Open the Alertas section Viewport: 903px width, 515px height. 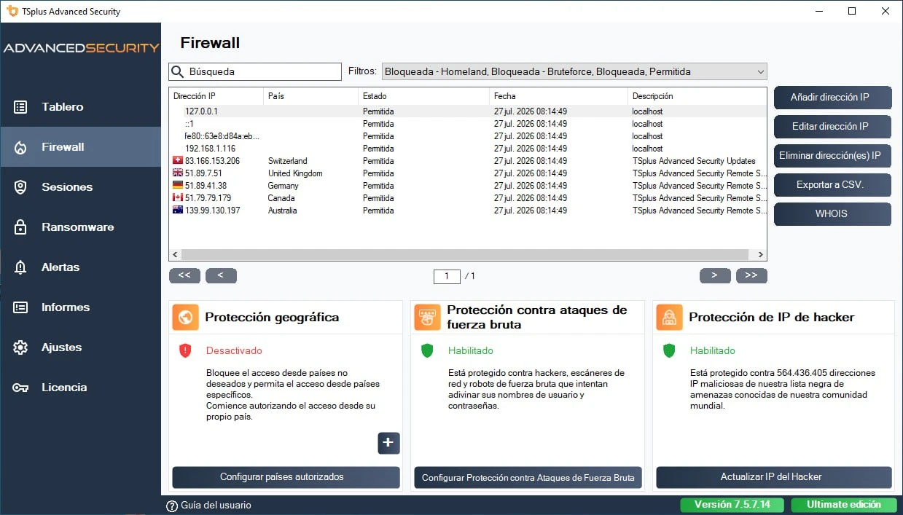(80, 267)
